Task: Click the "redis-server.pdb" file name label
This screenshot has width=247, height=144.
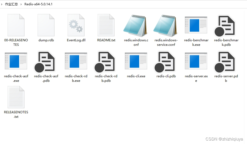Action: coord(226,78)
